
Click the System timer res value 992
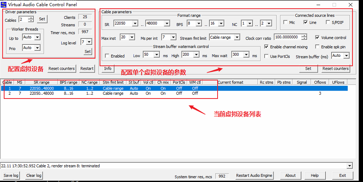pos(222,176)
